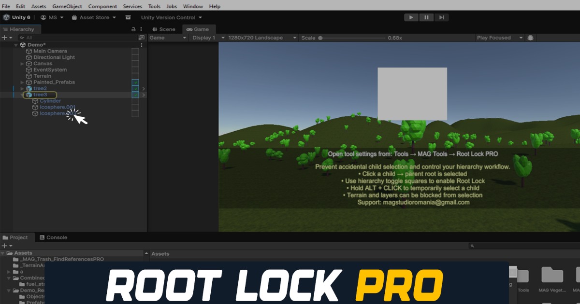This screenshot has height=304, width=580.
Task: Select the _MAG_Trash_FindReferencesPRO folder
Action: pyautogui.click(x=58, y=259)
